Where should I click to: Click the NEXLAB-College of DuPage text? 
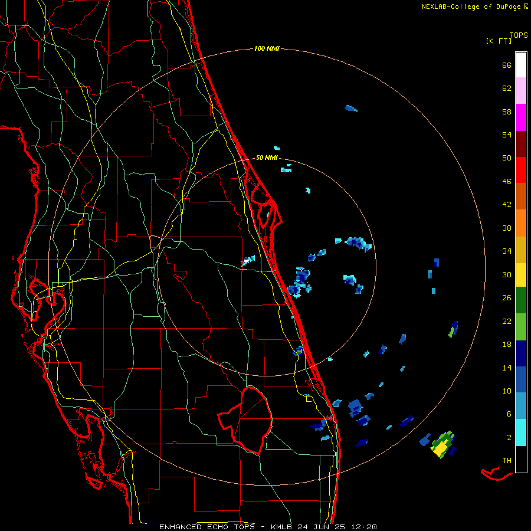[x=471, y=6]
